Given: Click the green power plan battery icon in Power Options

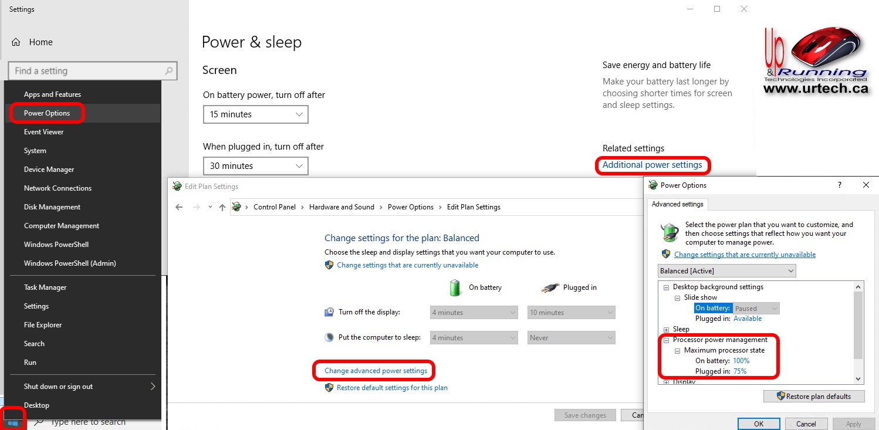Looking at the screenshot, I should pos(669,232).
